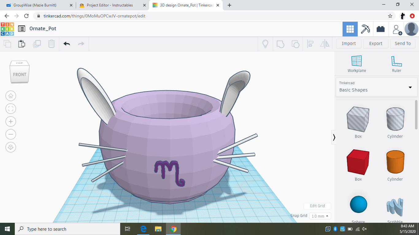Click the Lego brick export icon
The width and height of the screenshot is (419, 235).
point(380,29)
